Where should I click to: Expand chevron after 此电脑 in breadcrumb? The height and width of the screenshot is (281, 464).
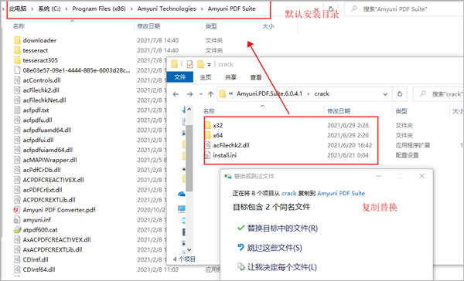point(32,8)
